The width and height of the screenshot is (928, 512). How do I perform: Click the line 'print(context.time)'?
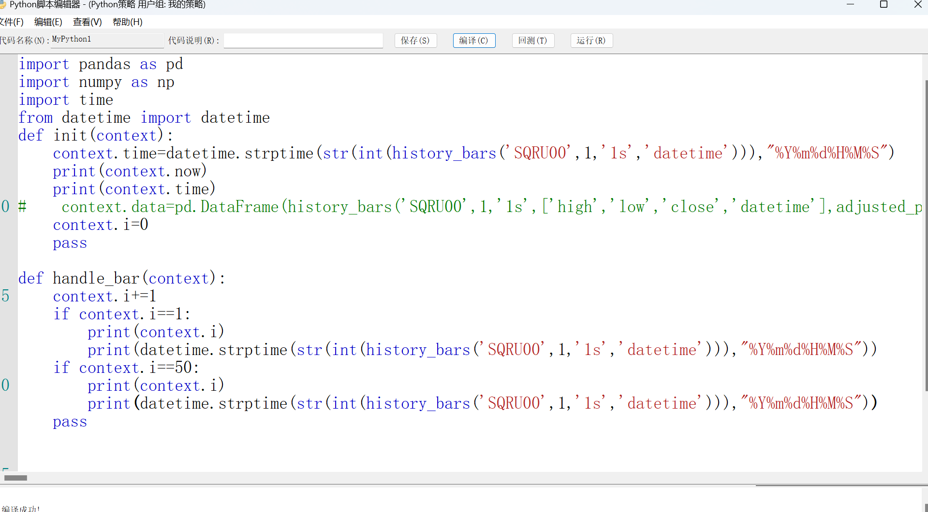(x=134, y=189)
